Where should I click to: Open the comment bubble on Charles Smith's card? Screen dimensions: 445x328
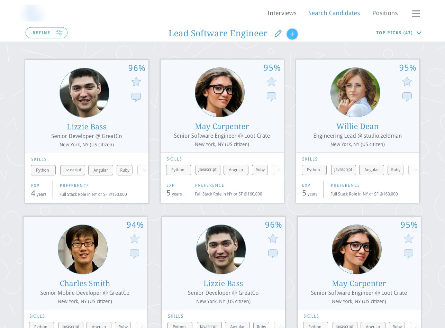point(134,254)
